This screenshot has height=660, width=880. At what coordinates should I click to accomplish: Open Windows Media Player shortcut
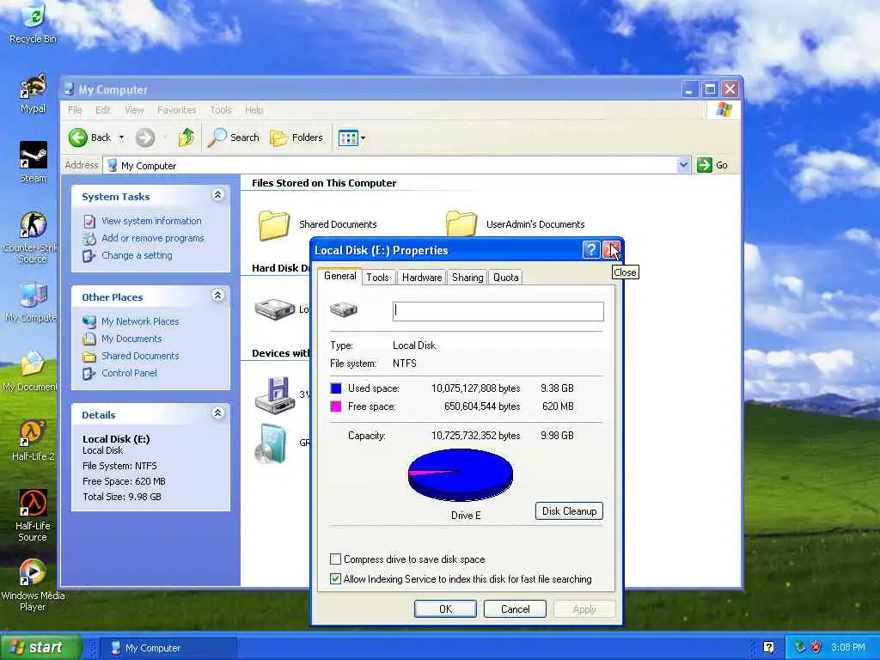[x=33, y=585]
